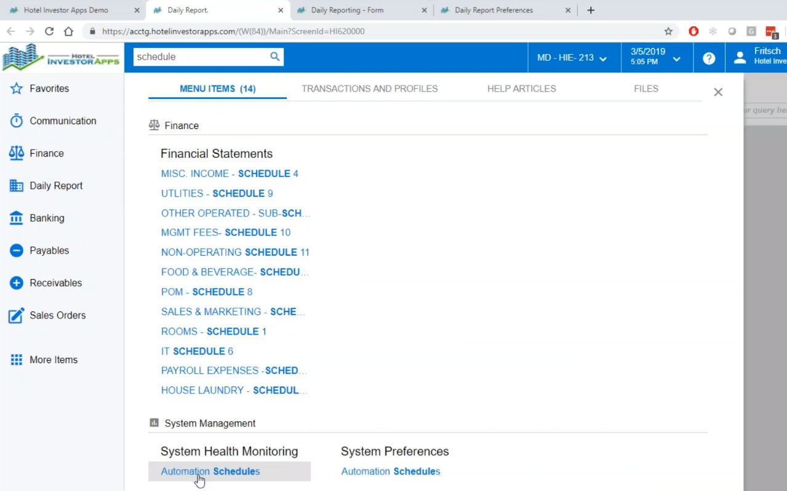Select the Finance scales icon in sidebar
787x491 pixels.
click(17, 153)
